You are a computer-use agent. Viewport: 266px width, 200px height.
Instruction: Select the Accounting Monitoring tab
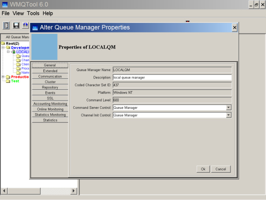click(50, 104)
